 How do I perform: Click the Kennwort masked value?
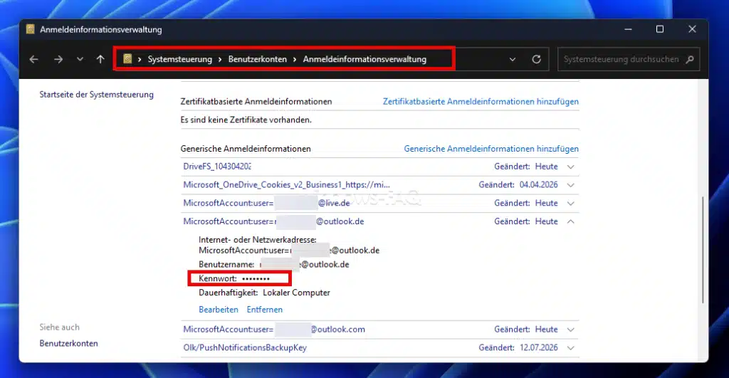(256, 279)
